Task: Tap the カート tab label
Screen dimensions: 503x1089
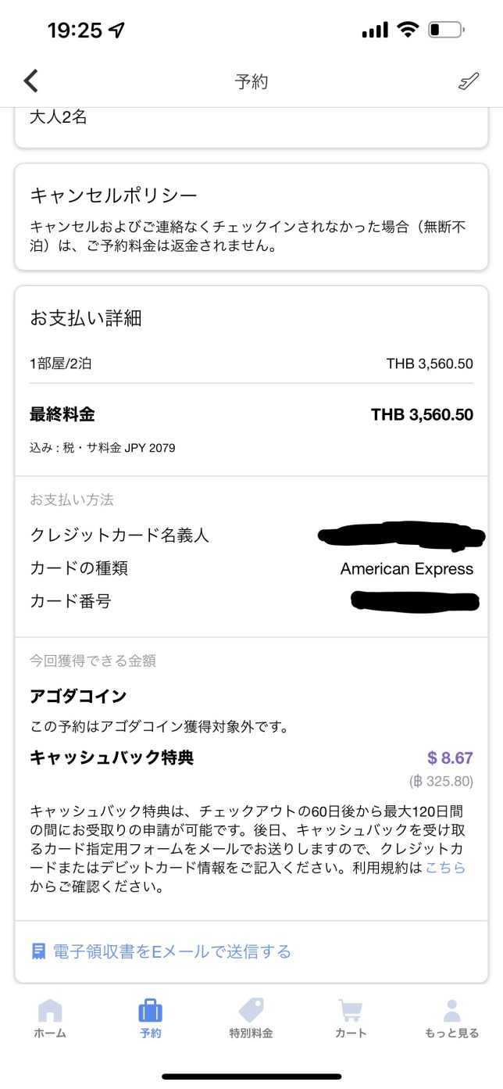Action: (351, 1033)
